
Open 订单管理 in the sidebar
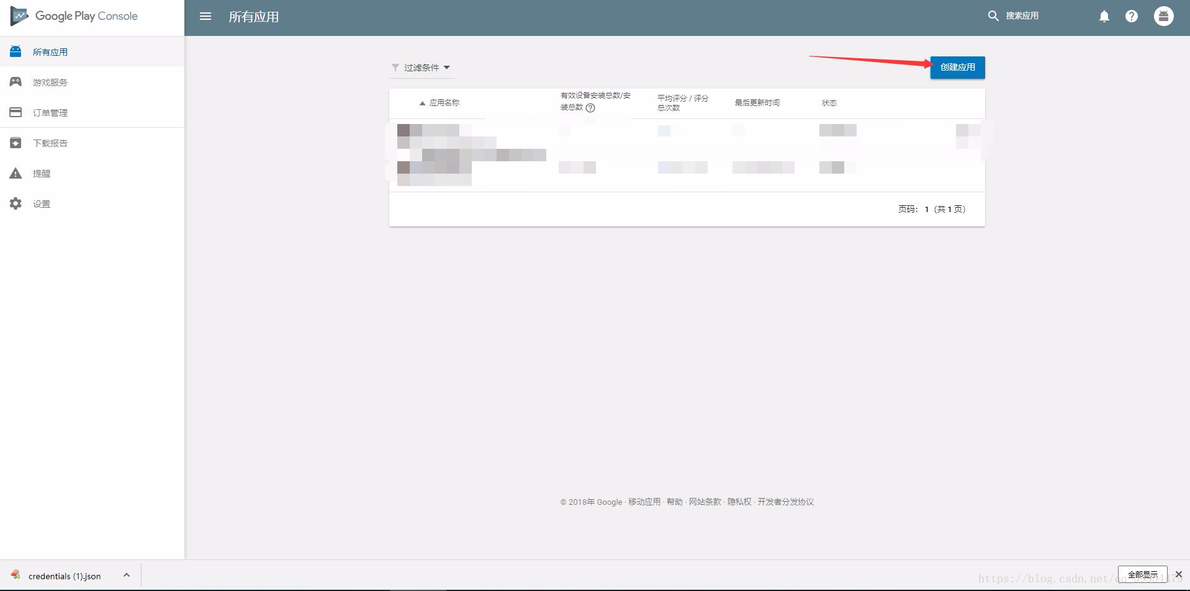[92, 112]
